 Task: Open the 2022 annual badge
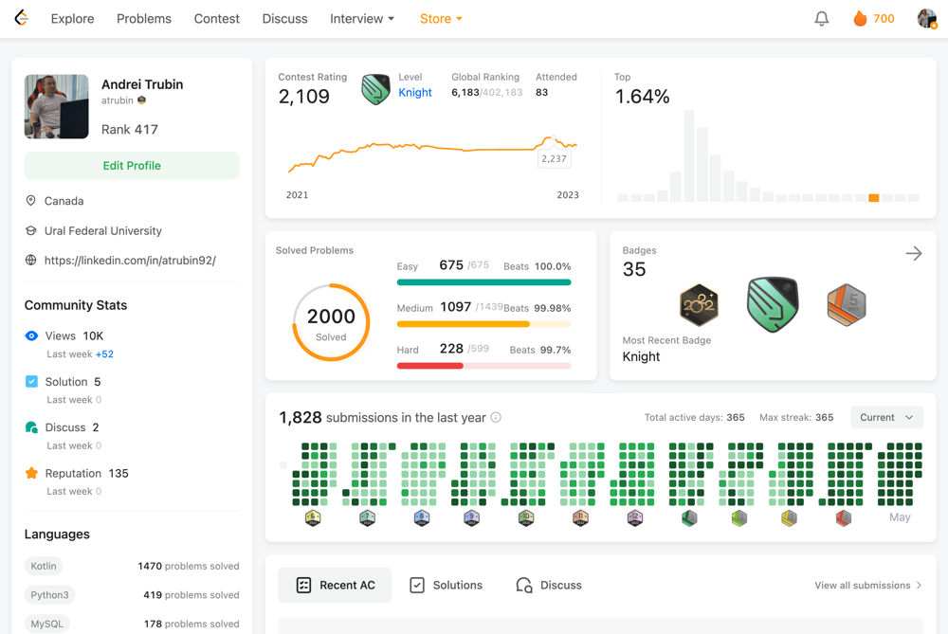click(x=699, y=305)
